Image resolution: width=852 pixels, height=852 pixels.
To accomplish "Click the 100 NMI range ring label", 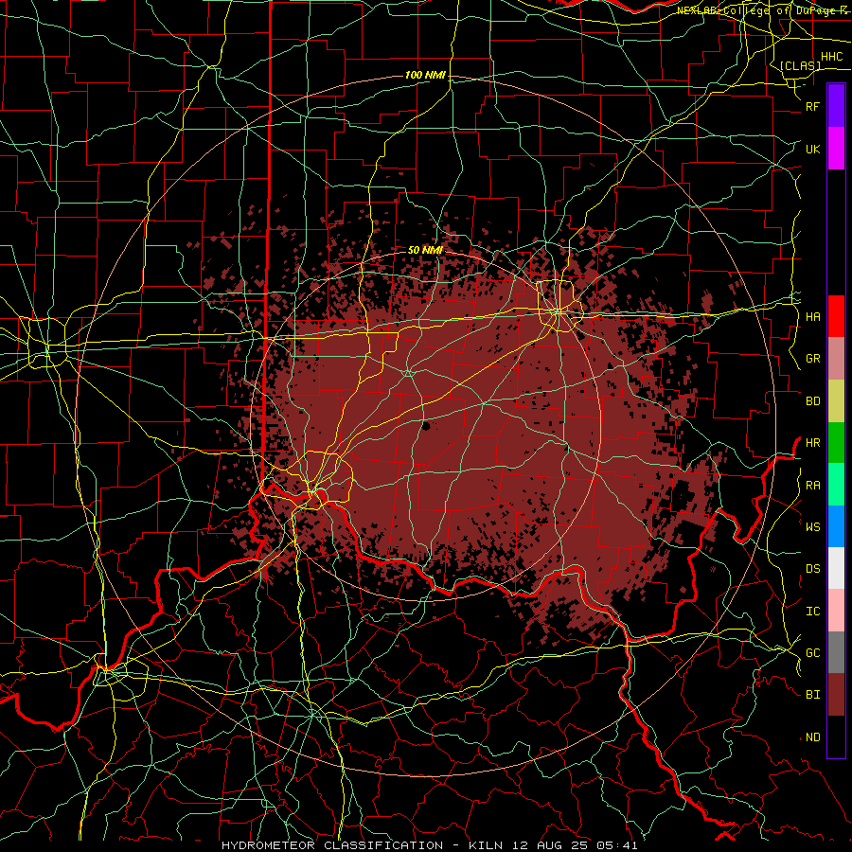I will click(x=425, y=75).
